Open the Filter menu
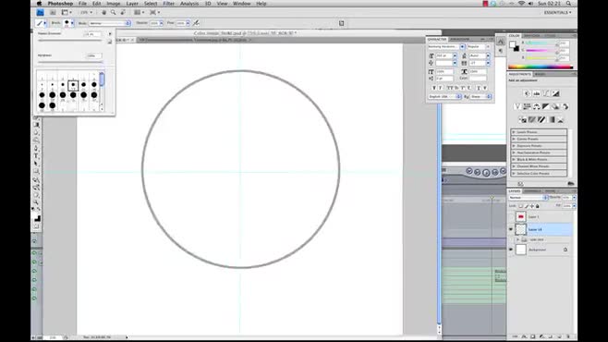The height and width of the screenshot is (342, 608). [x=169, y=4]
